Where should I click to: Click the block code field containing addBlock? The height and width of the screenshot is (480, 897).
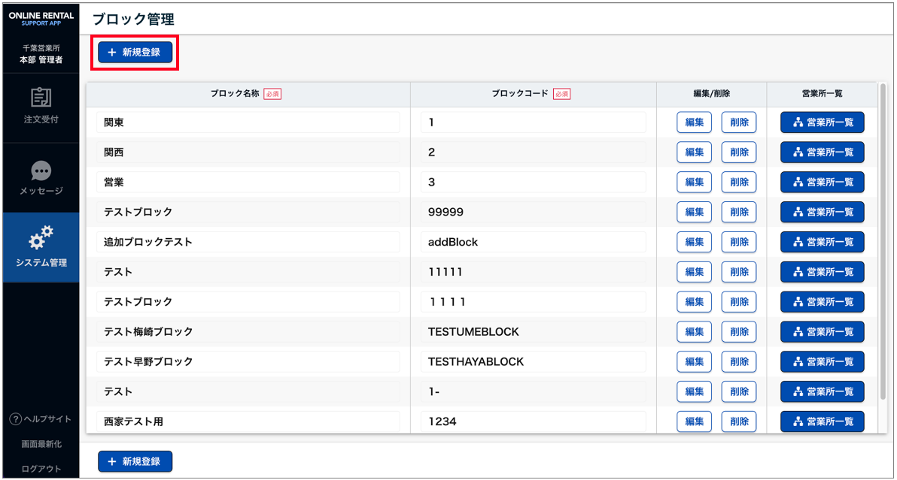point(533,242)
